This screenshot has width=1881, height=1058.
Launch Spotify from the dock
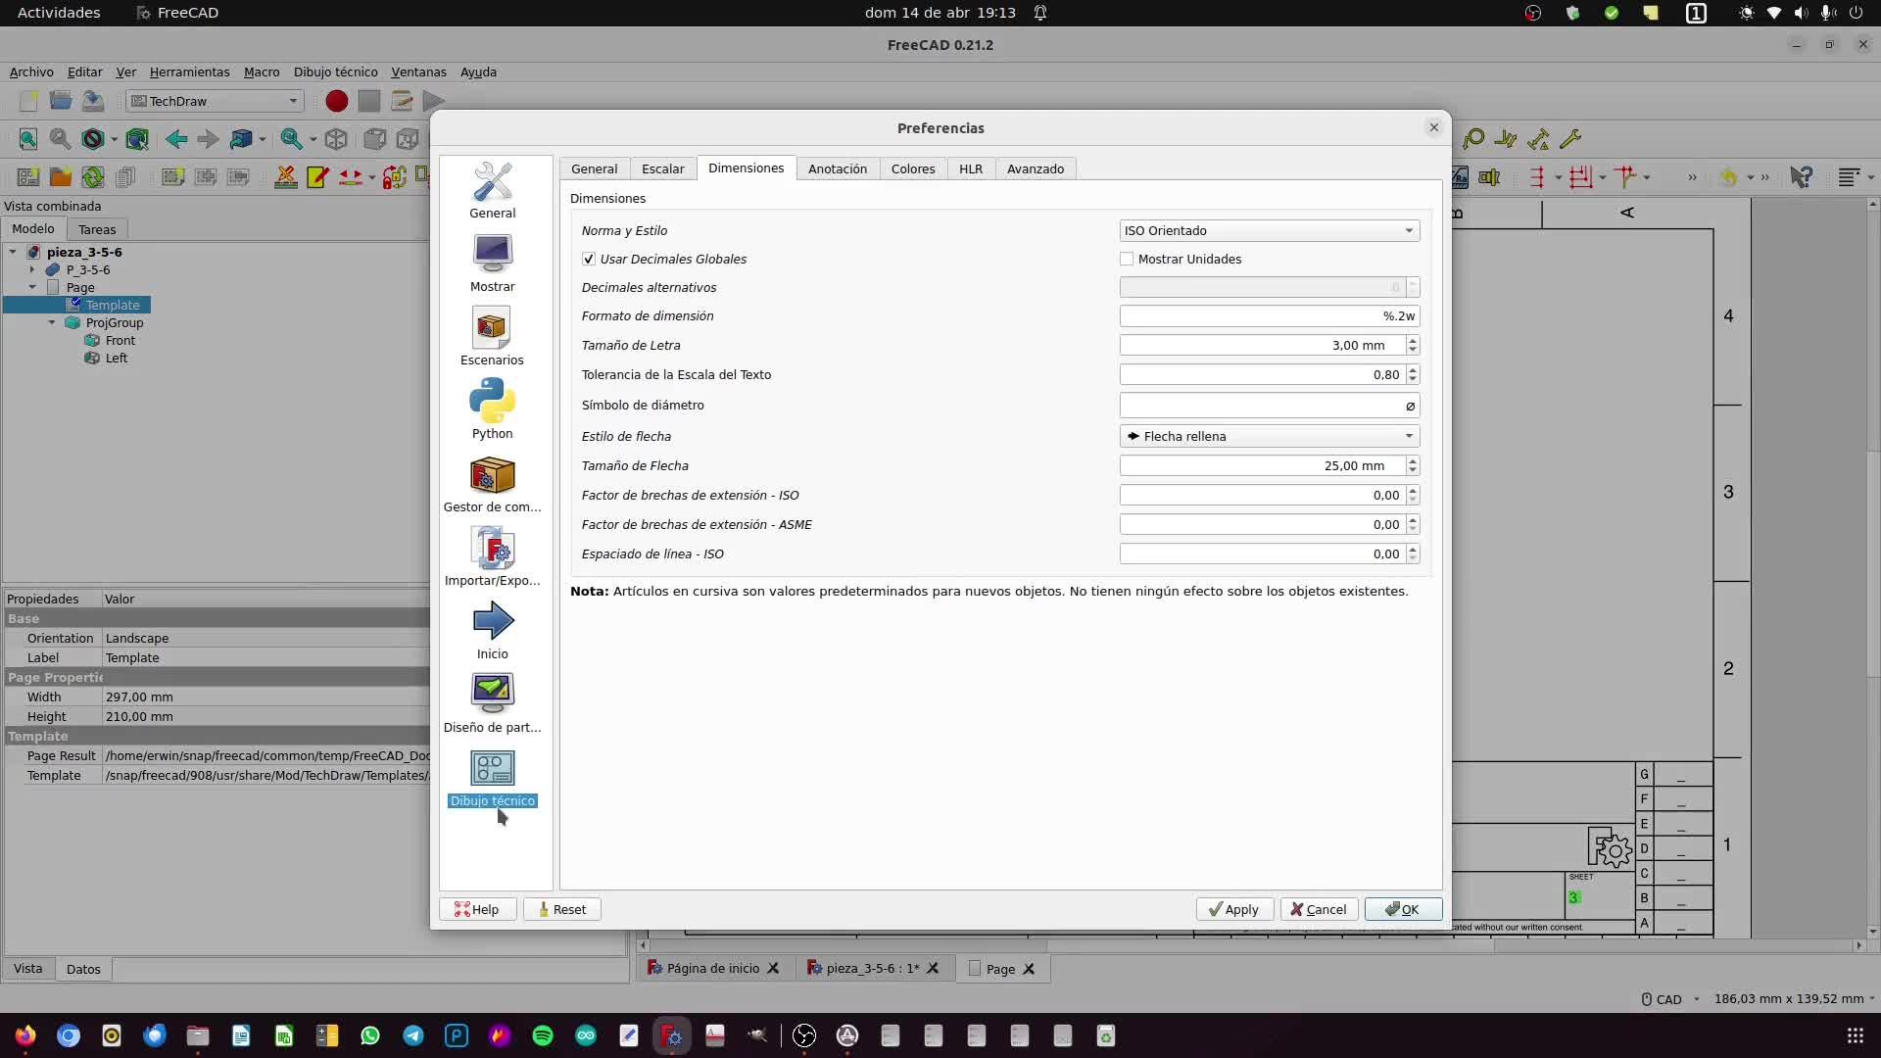[x=543, y=1035]
